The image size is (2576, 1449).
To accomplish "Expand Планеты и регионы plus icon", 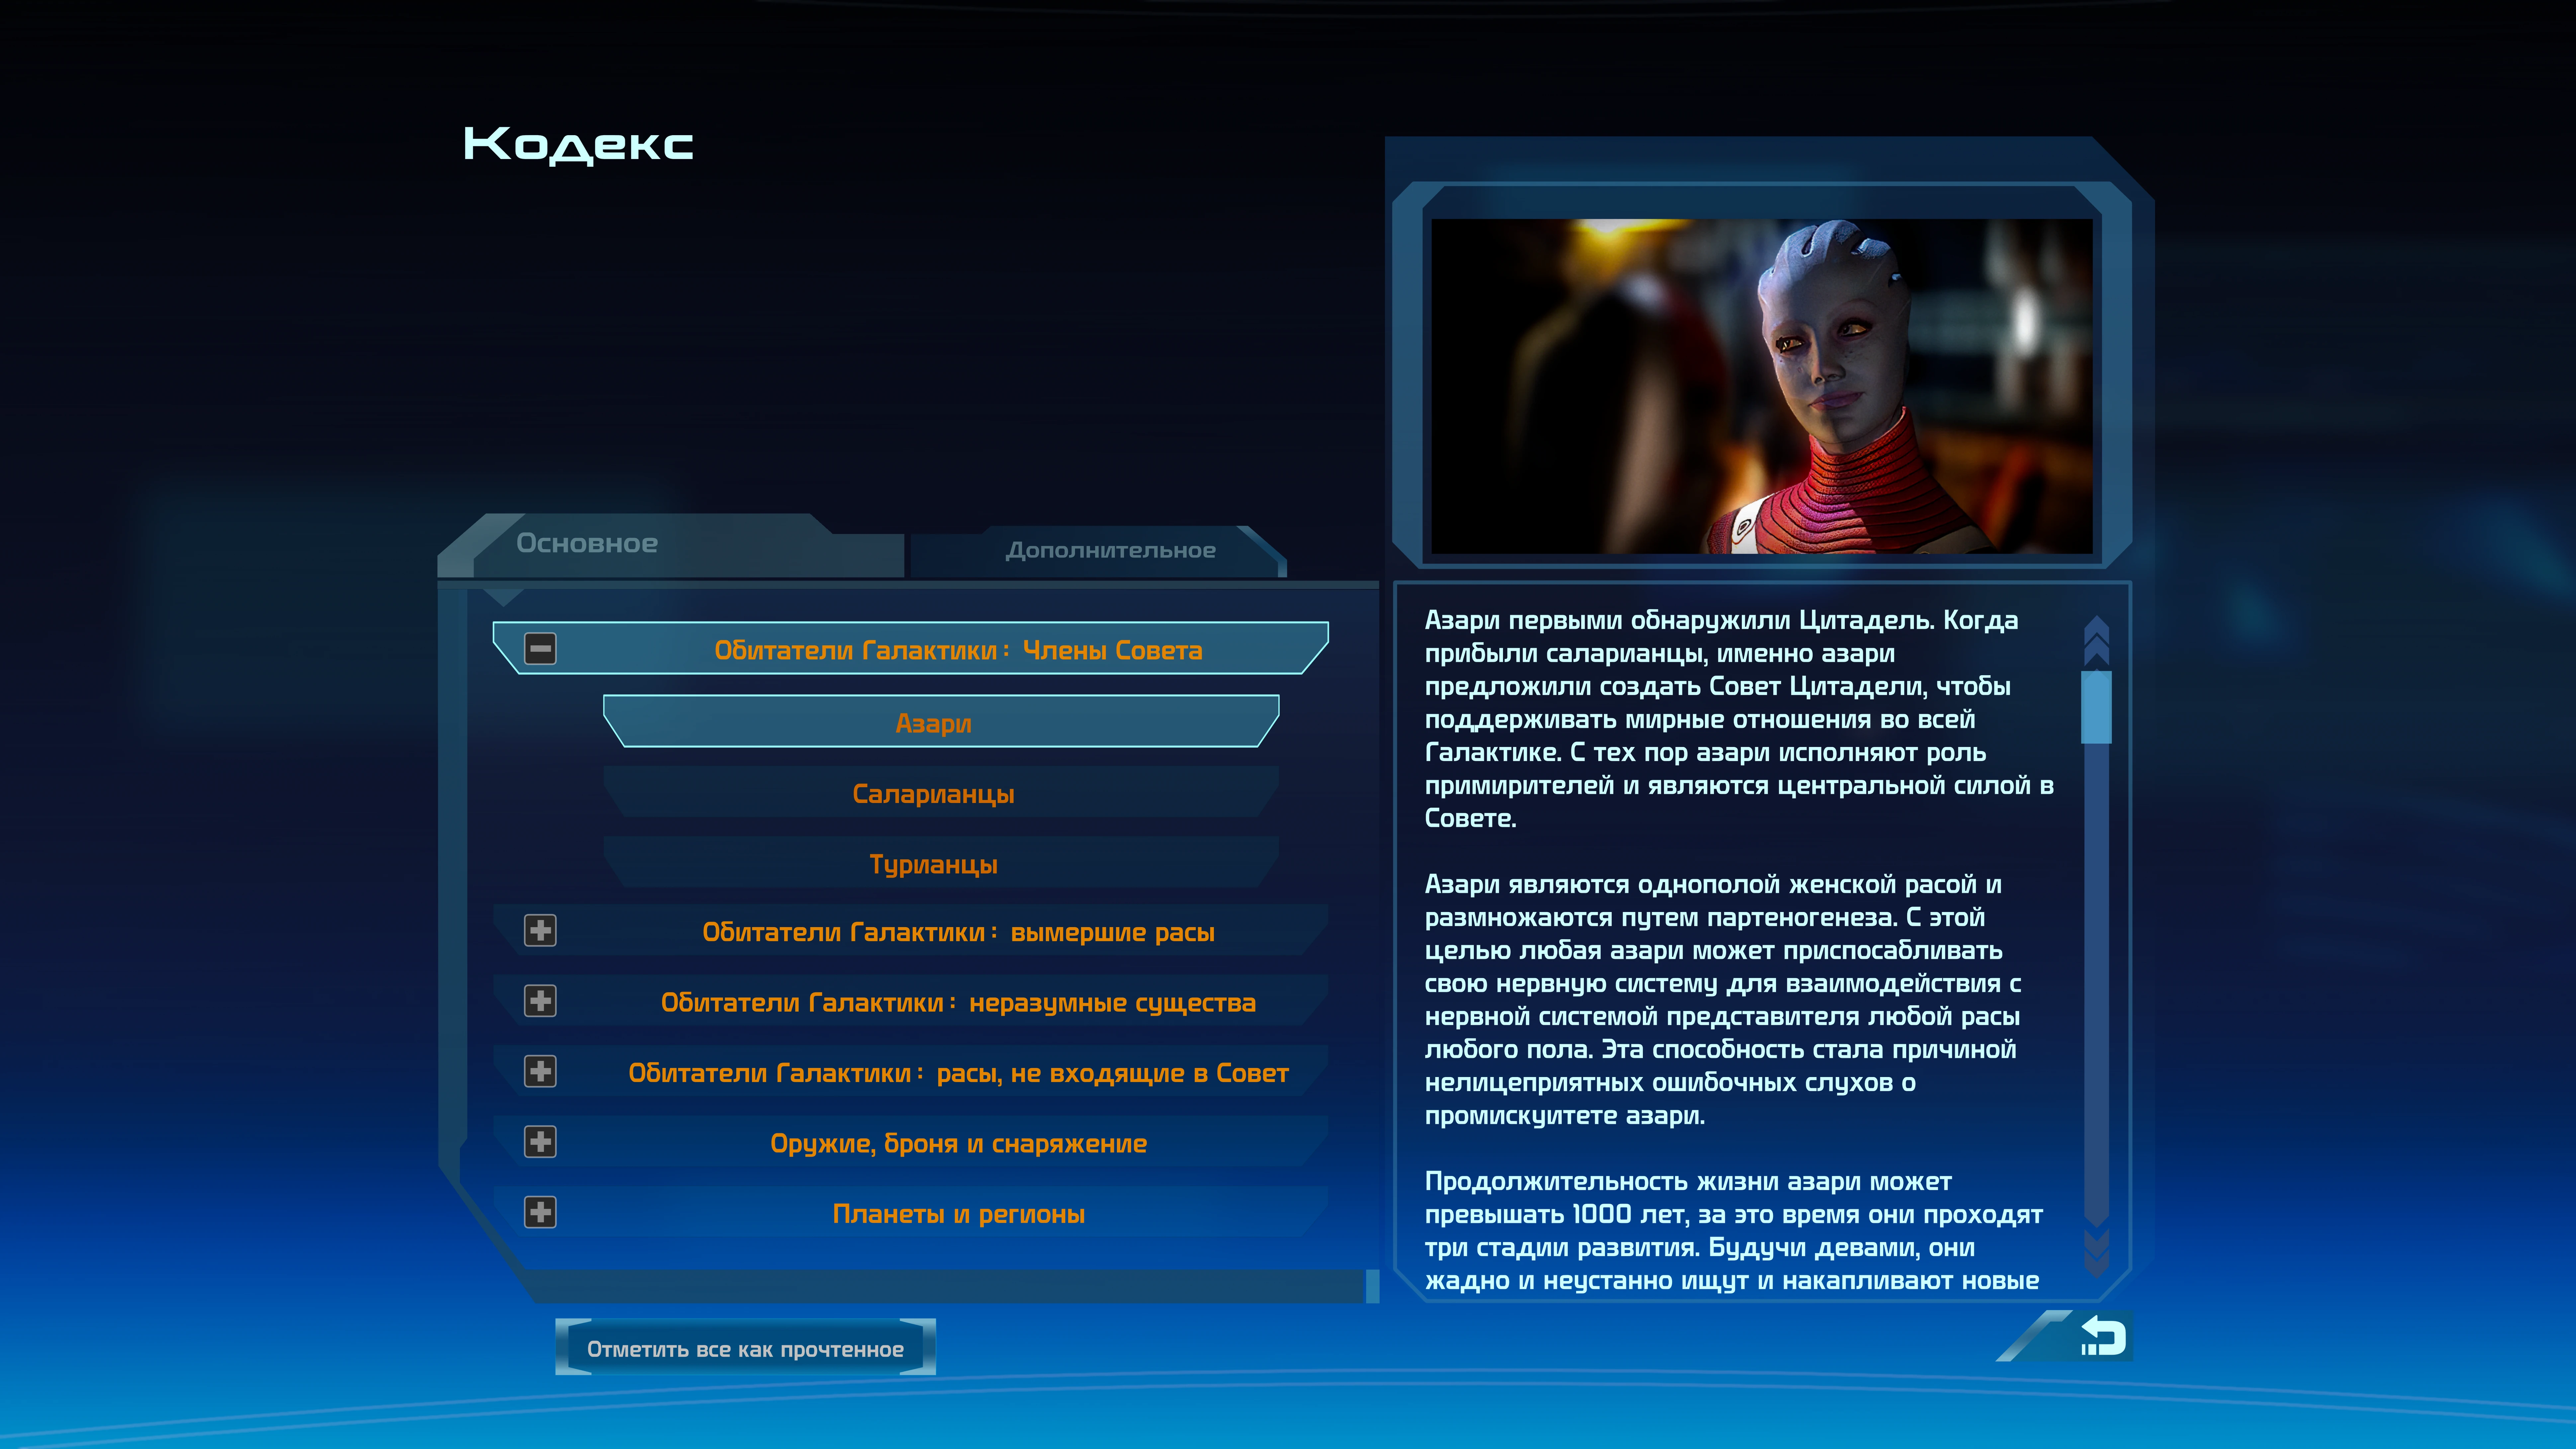I will [x=540, y=1213].
